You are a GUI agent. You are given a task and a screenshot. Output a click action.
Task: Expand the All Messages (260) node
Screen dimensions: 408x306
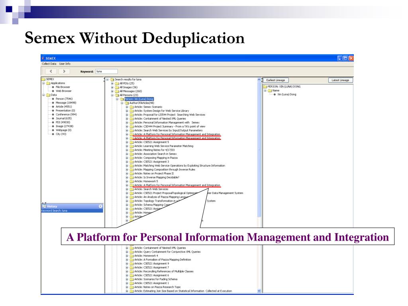[112, 91]
